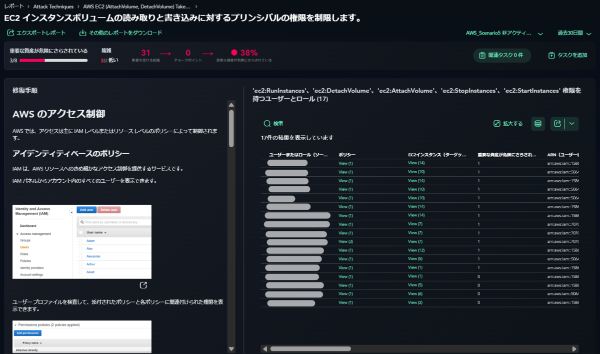The image size is (600, 354).
Task: Click the table horizontal scrollbar left arrow
Action: pos(265,348)
